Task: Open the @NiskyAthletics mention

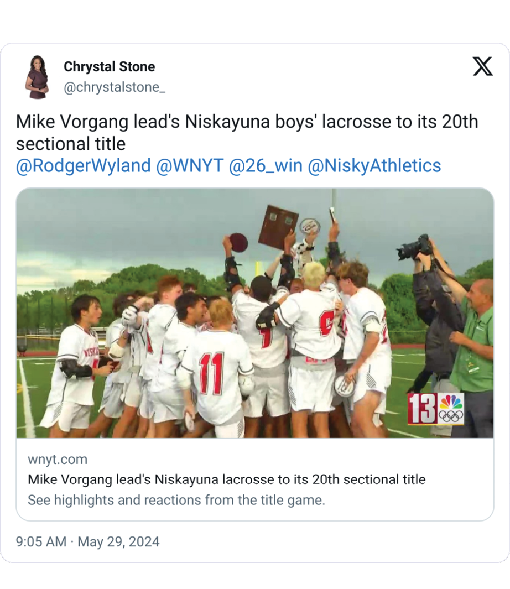Action: click(x=374, y=166)
